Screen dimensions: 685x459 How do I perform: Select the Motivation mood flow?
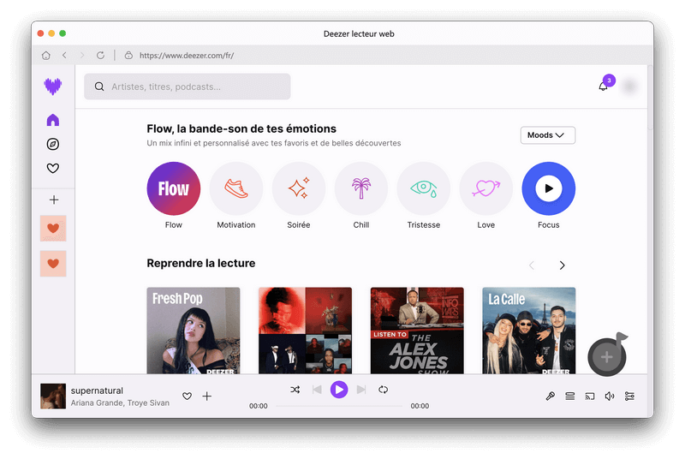tap(235, 188)
